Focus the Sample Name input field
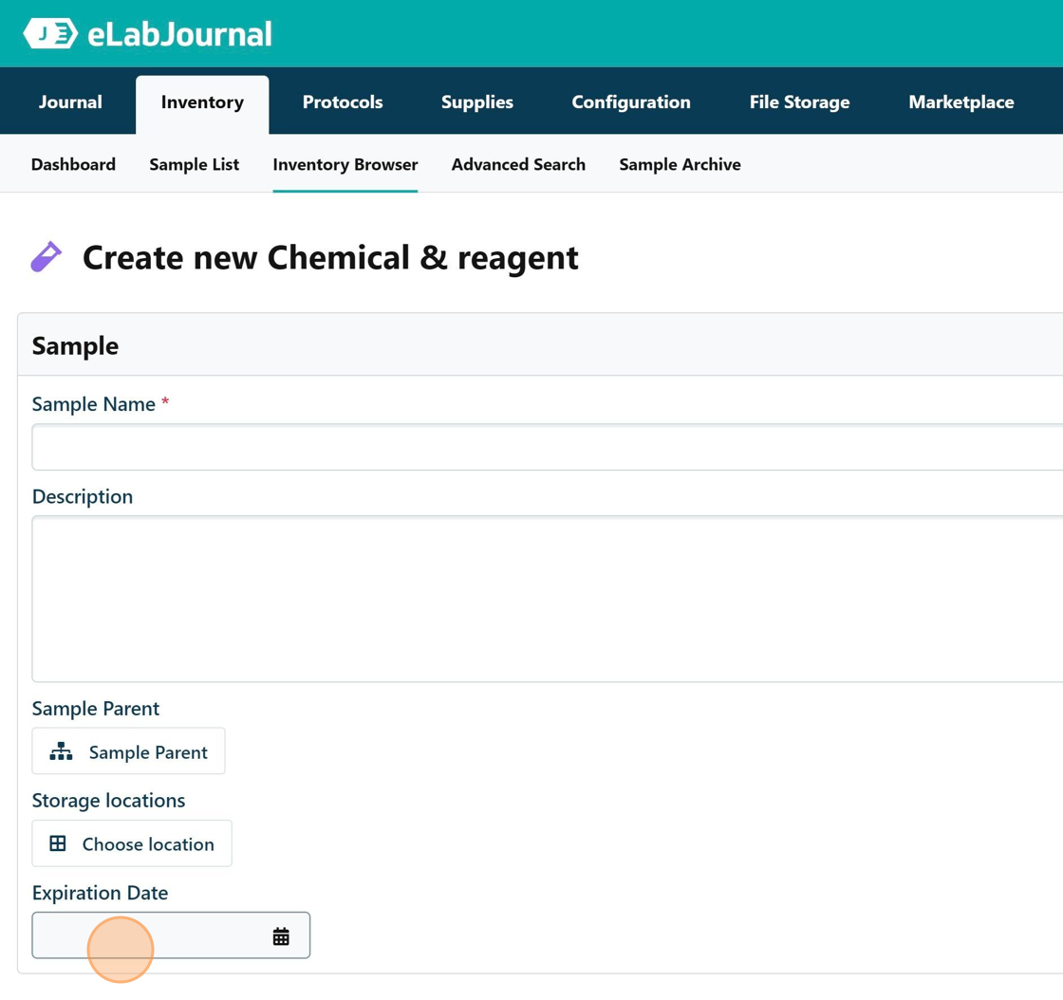This screenshot has height=1000, width=1063. tap(547, 447)
